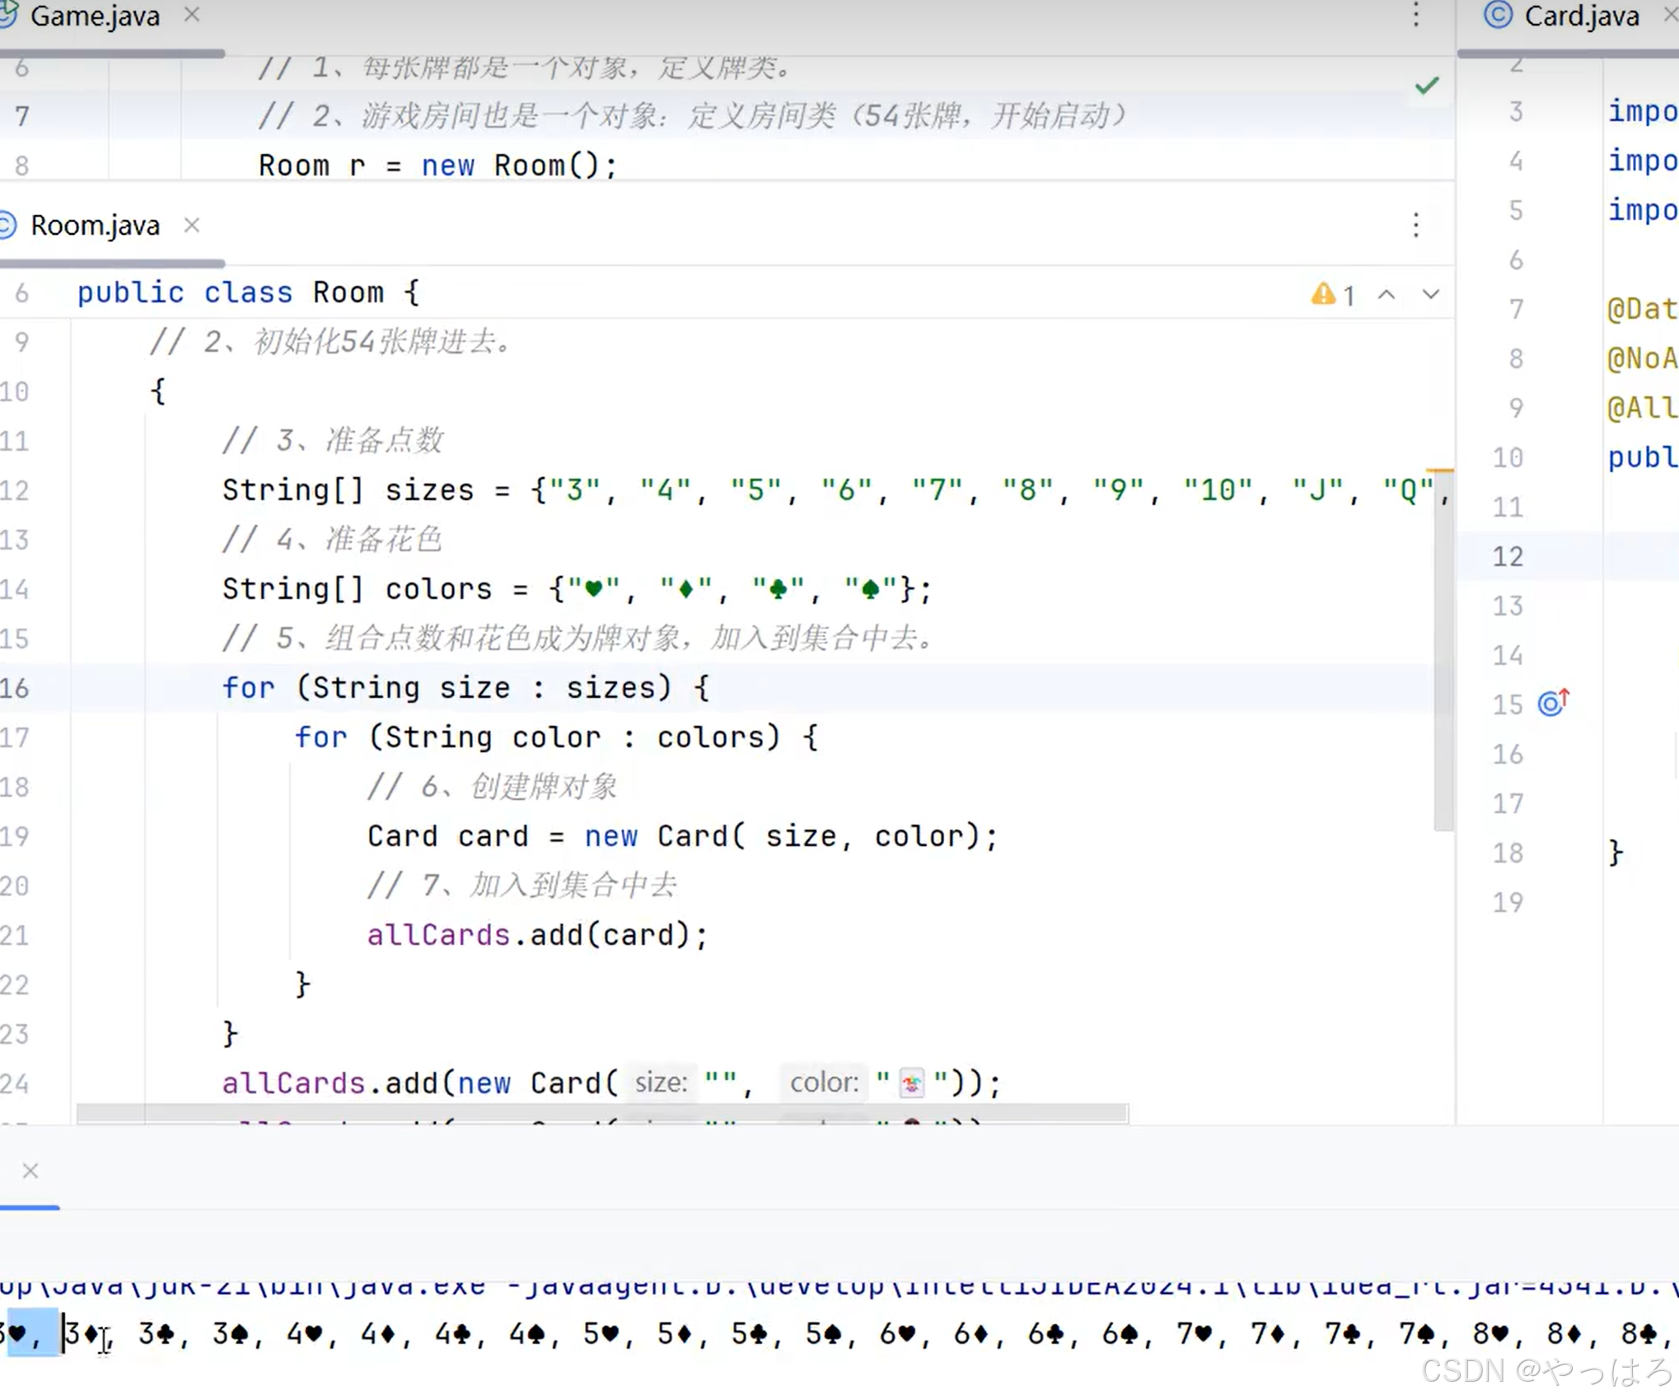Open Game.java editor options menu
Viewport: 1679px width, 1399px height.
pyautogui.click(x=1415, y=15)
